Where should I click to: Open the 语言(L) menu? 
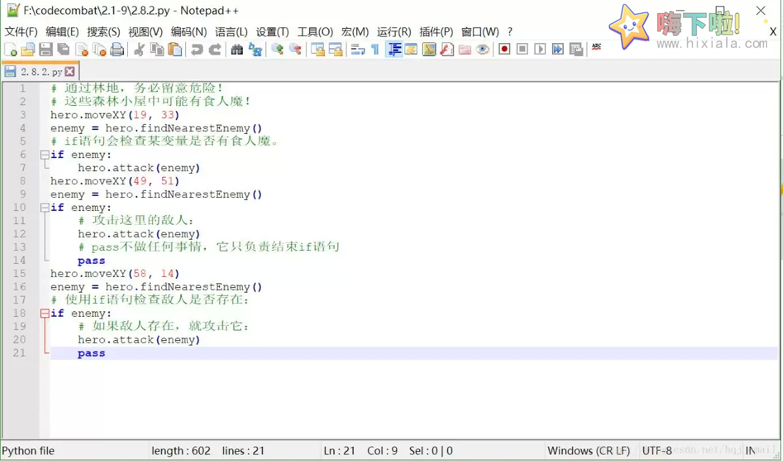pos(232,31)
